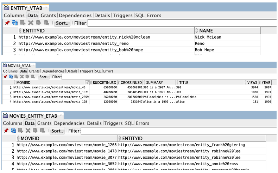Click the Sort.. button in MOVIES_ENTITY_ETAB
278x173 pixels.
57,131
